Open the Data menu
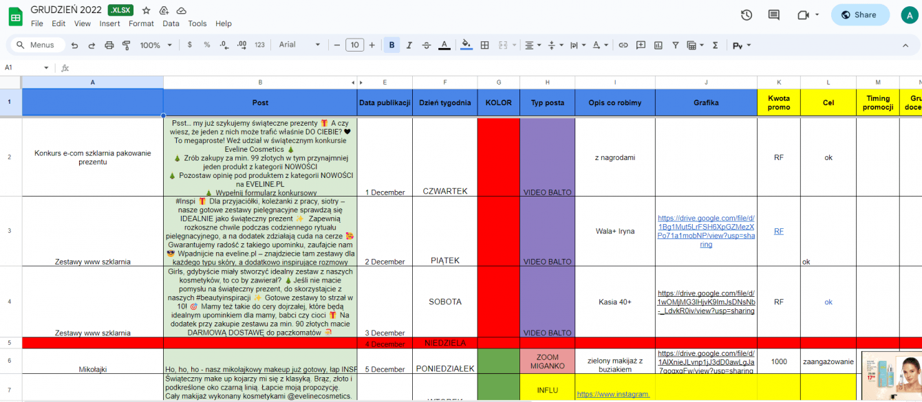The height and width of the screenshot is (402, 922). pos(171,23)
